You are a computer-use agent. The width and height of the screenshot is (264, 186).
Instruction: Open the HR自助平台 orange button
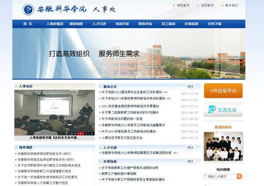coord(223,91)
